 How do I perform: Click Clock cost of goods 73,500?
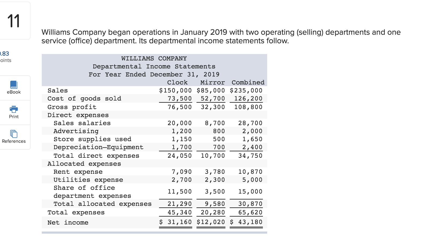(x=180, y=98)
